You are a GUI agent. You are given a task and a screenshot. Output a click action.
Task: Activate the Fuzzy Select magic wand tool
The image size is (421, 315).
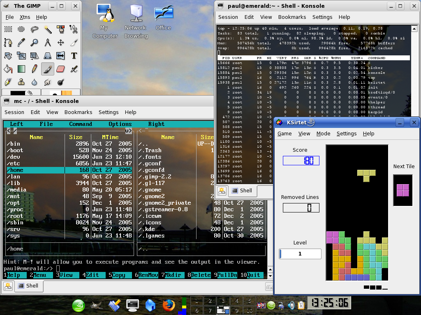(48, 29)
